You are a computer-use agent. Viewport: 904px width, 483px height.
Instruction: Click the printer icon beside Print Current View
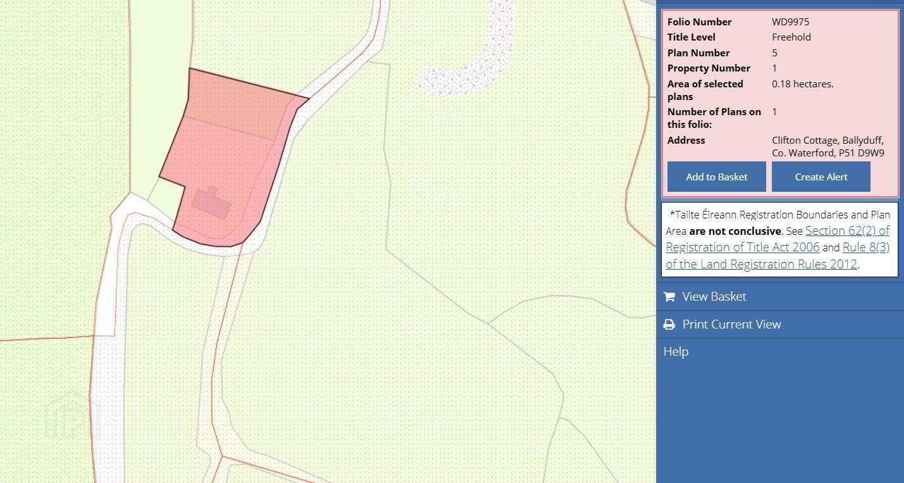coord(669,324)
